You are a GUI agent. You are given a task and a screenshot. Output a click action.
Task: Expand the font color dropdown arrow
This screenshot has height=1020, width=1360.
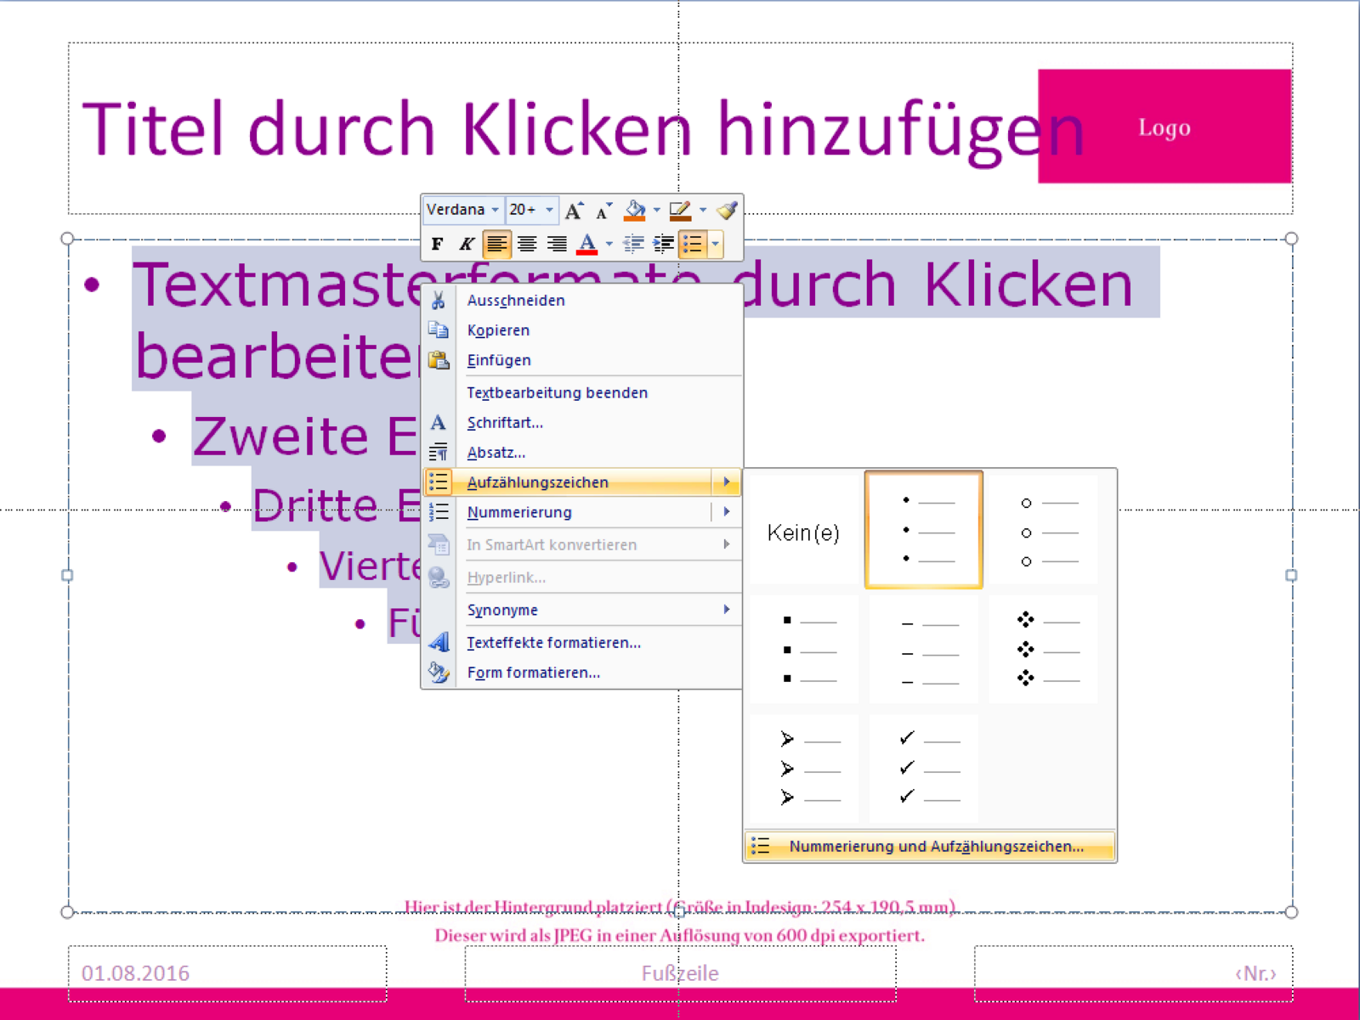(x=609, y=245)
